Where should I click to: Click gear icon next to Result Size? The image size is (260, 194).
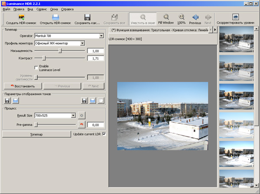click(81, 116)
